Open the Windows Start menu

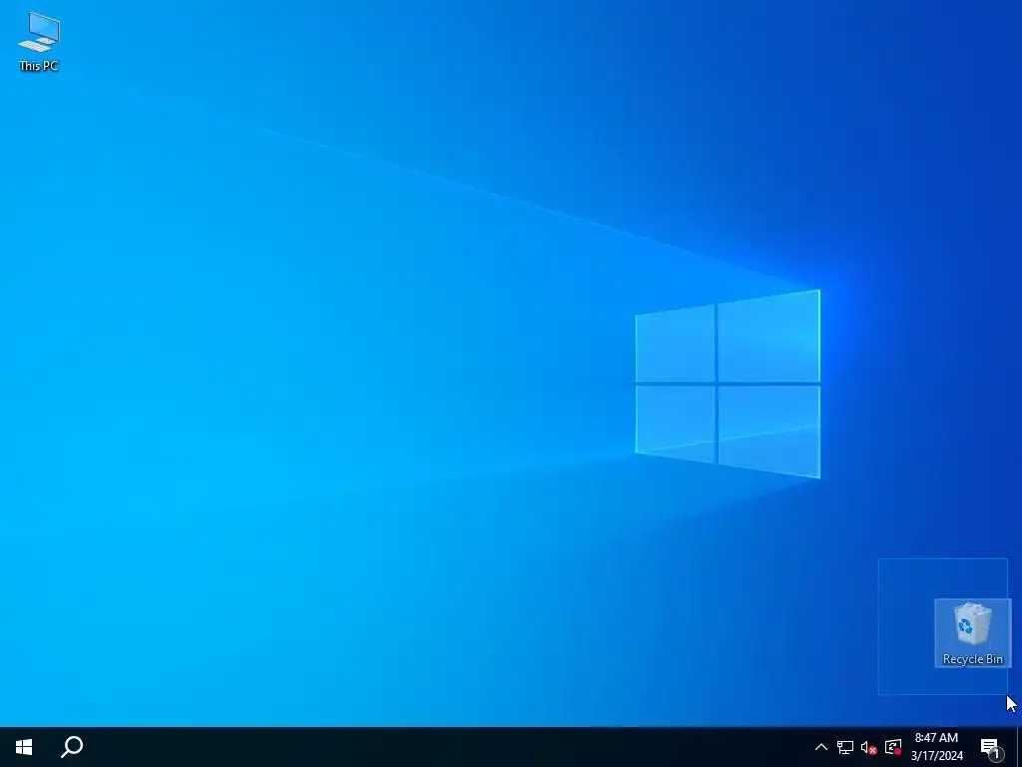tap(24, 747)
